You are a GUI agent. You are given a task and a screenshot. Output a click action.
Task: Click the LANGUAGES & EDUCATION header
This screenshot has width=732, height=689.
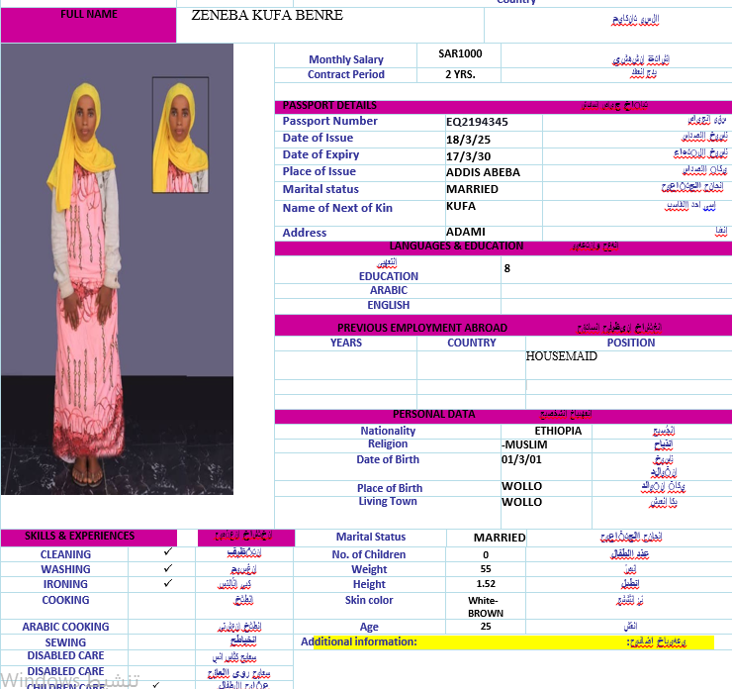(x=456, y=246)
